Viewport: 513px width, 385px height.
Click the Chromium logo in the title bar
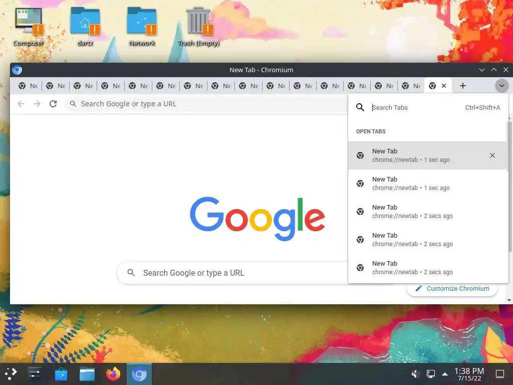[x=17, y=70]
